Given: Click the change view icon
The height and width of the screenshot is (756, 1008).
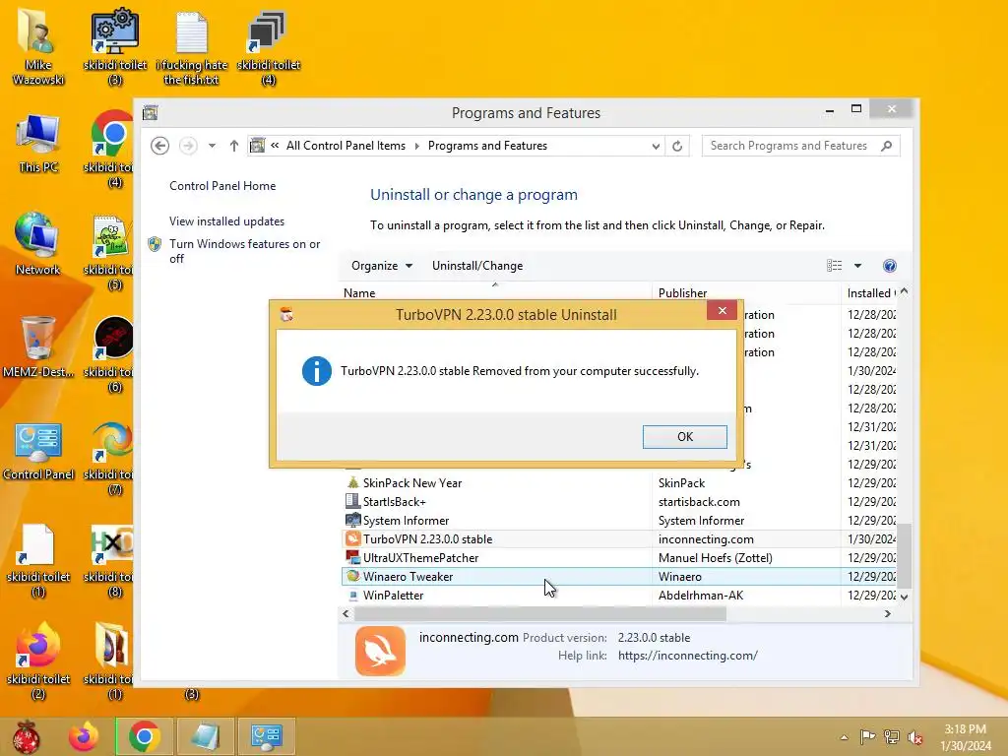Looking at the screenshot, I should pos(834,266).
